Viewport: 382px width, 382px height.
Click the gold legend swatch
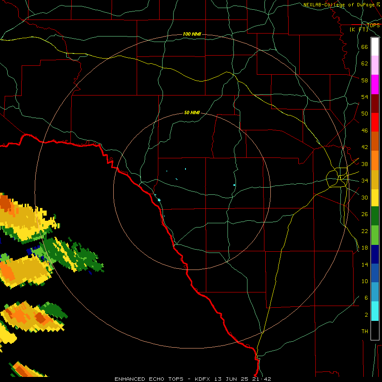375,180
